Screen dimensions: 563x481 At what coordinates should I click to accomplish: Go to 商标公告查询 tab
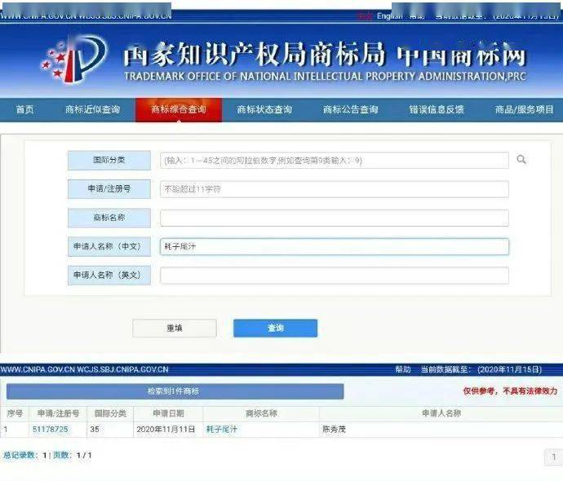(350, 109)
